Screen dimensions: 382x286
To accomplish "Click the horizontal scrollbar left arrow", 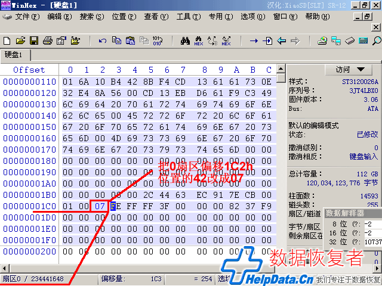I will point(4,269).
